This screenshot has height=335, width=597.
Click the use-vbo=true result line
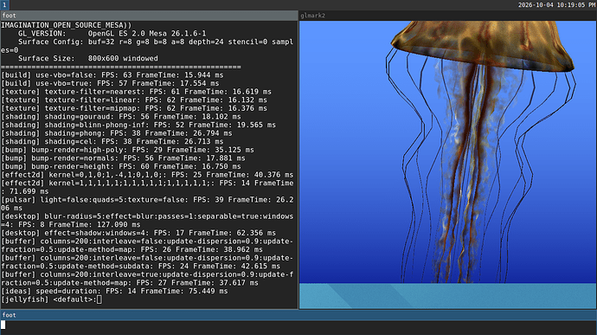tap(110, 83)
